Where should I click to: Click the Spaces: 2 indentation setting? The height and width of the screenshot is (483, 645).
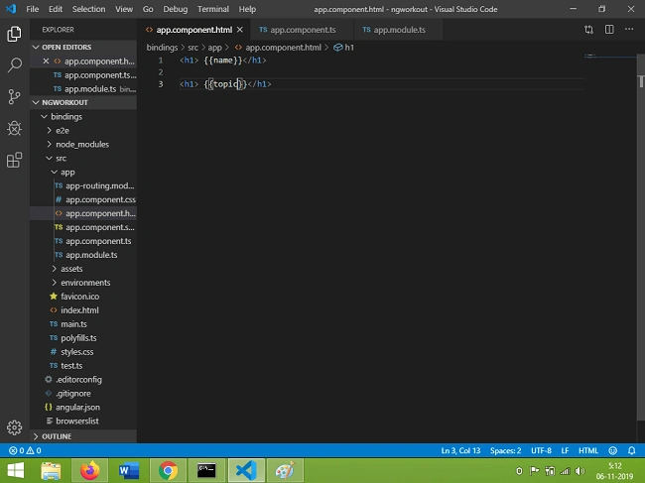tap(505, 450)
